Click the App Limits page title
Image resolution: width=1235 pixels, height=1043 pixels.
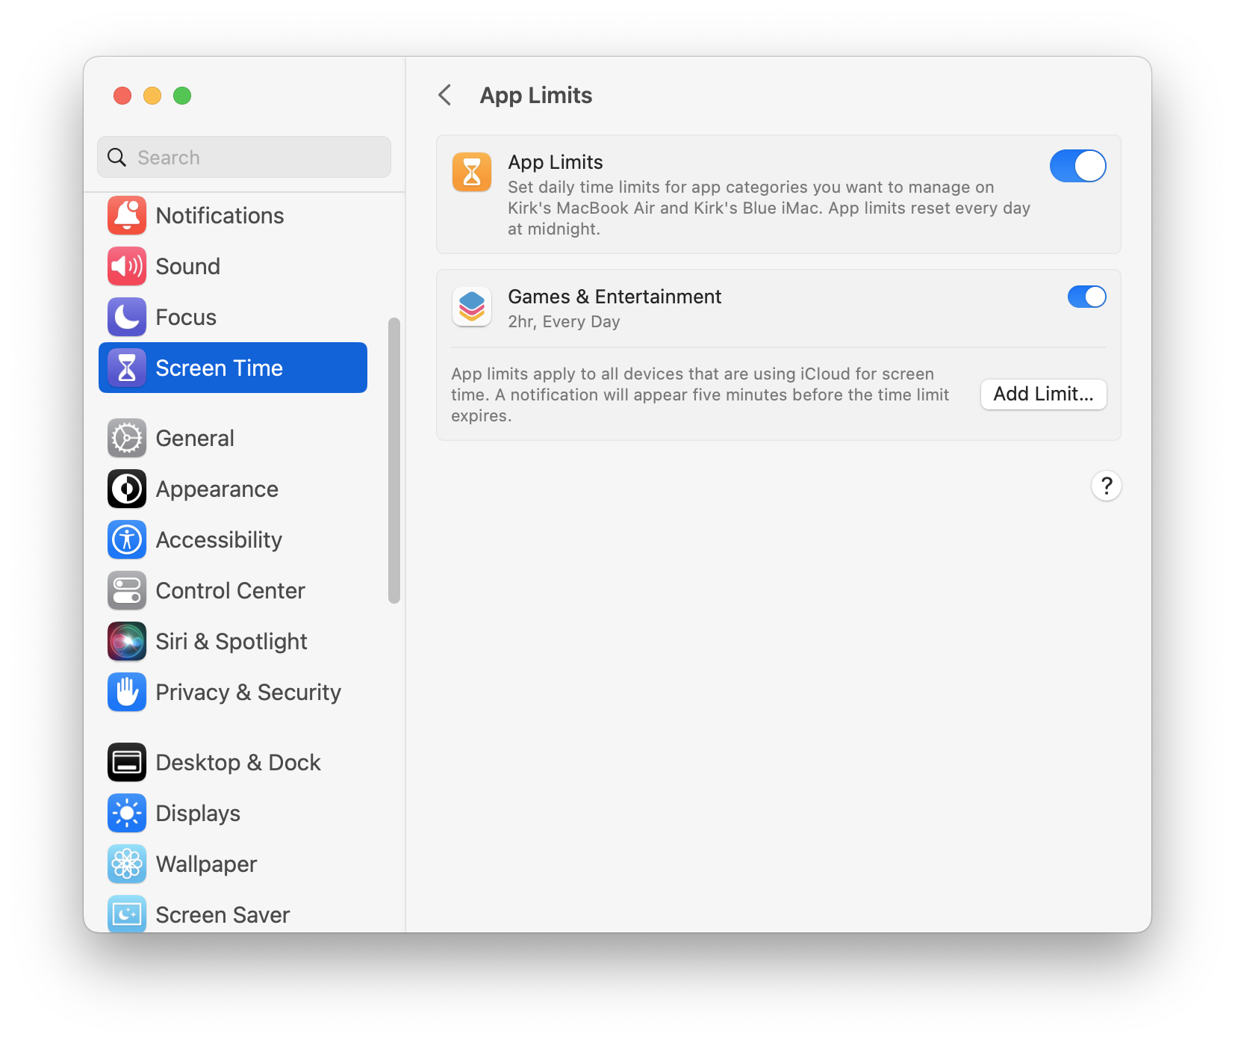(x=536, y=96)
